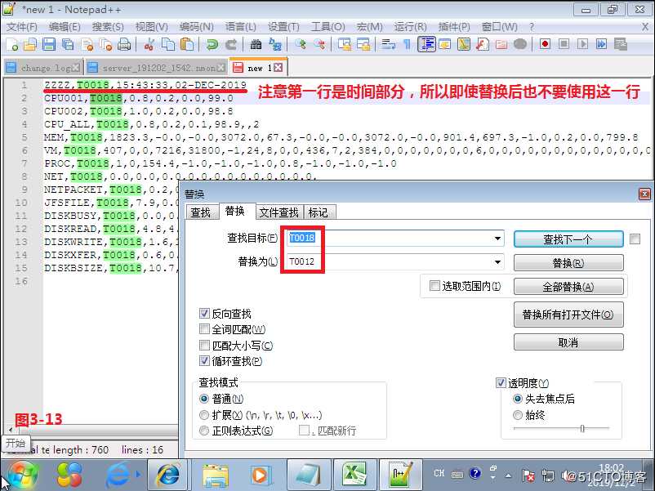Switch to the 文件查找 dialog tab
This screenshot has height=491, width=655.
(x=278, y=212)
